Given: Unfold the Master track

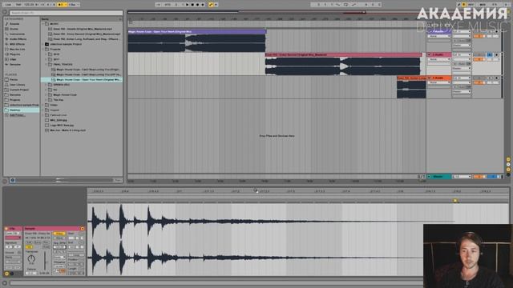Looking at the screenshot, I should tap(429, 177).
